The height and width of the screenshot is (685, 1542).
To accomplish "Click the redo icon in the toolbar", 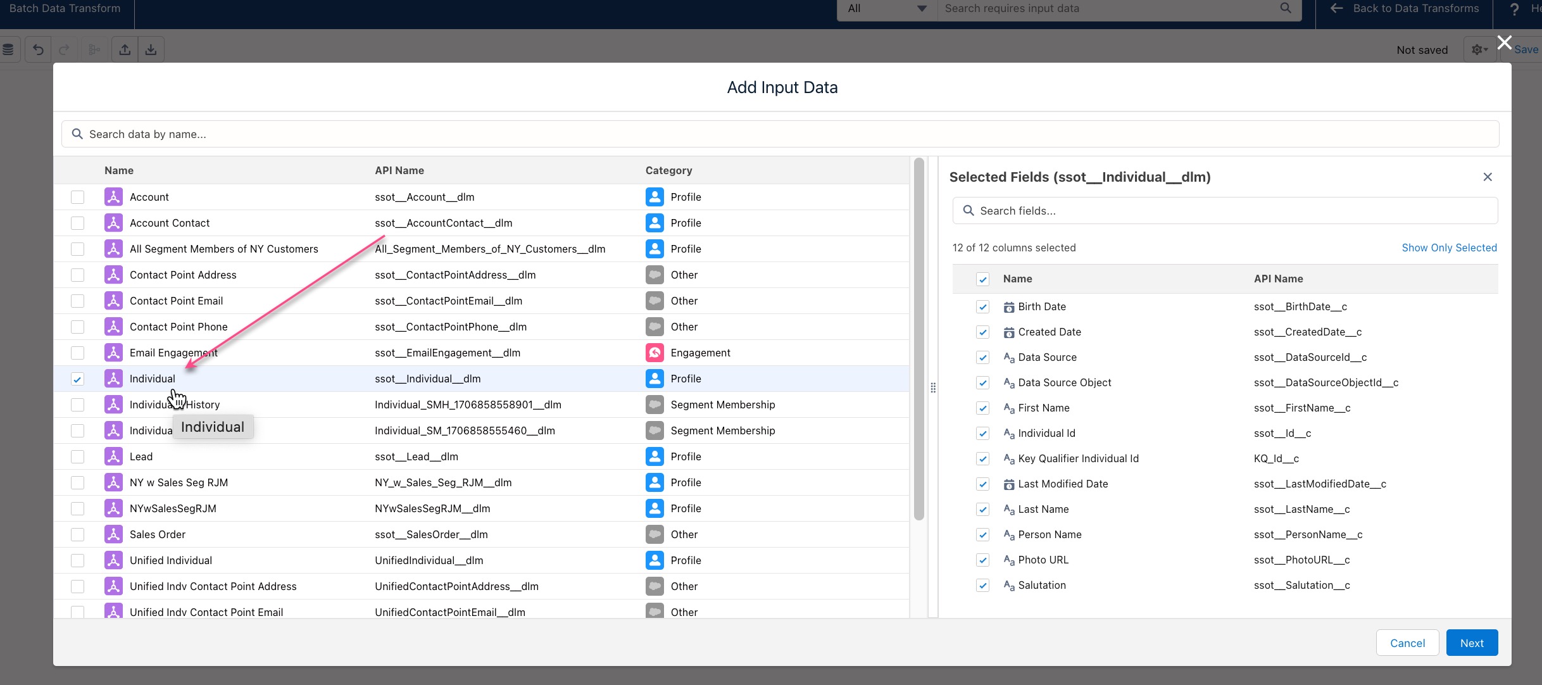I will (x=64, y=49).
